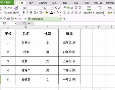Image resolution: width=115 pixels, height=90 pixels.
Task: Open a new document tab with plus
Action: coord(64,19)
